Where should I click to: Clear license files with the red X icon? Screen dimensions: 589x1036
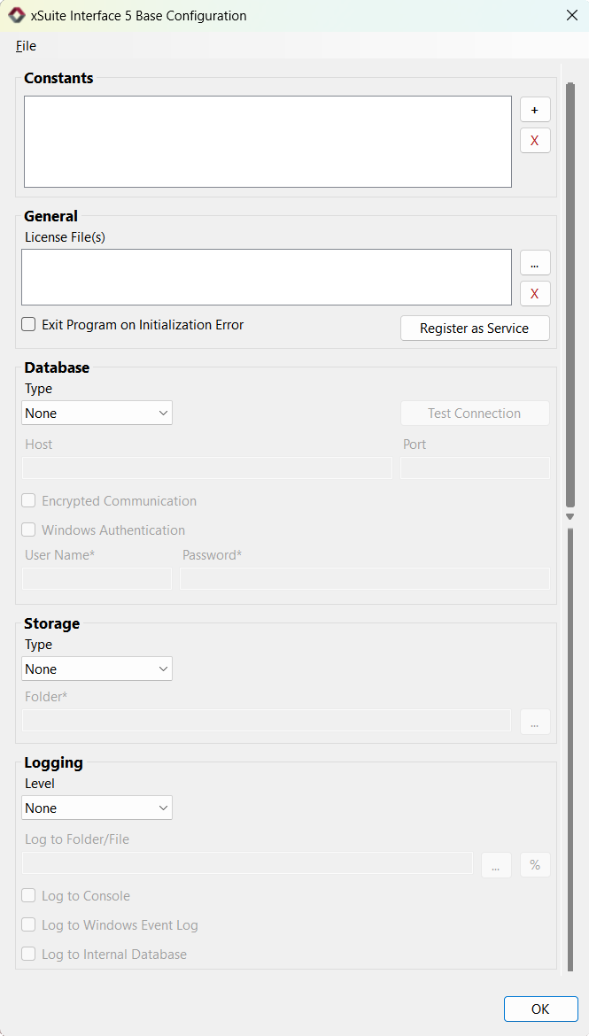[x=534, y=293]
